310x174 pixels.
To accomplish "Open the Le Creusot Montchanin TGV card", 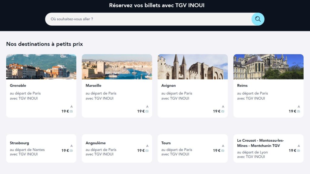I will coord(268,148).
